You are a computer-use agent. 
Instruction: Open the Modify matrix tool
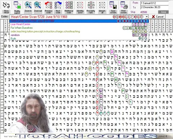[x=17, y=7]
